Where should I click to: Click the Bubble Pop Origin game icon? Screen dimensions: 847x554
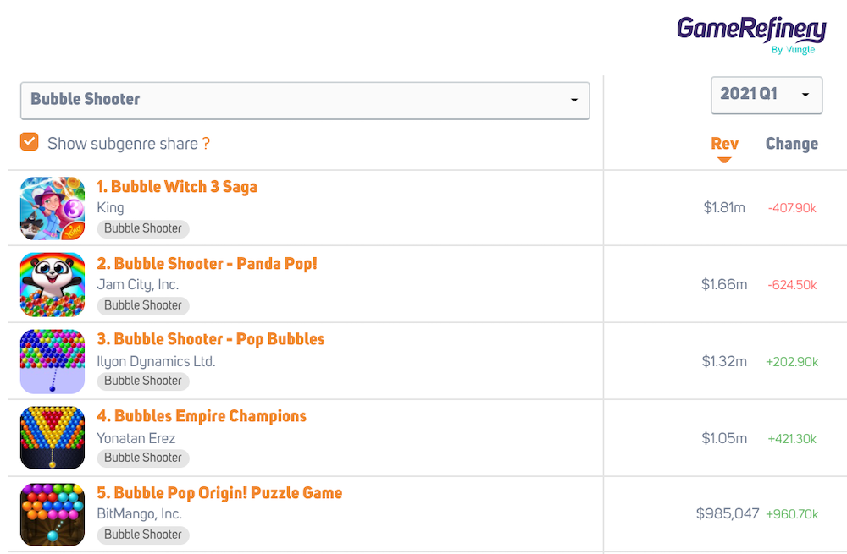pos(53,514)
